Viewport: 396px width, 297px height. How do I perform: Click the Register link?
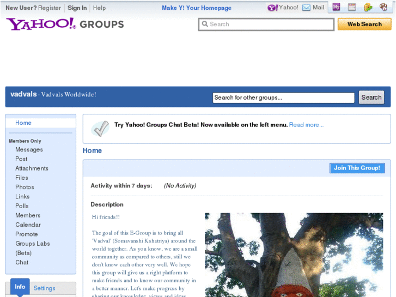pyautogui.click(x=50, y=8)
